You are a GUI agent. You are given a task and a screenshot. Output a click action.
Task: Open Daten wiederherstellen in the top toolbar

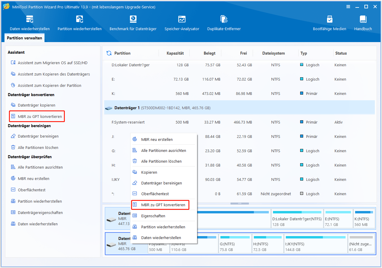click(x=30, y=23)
